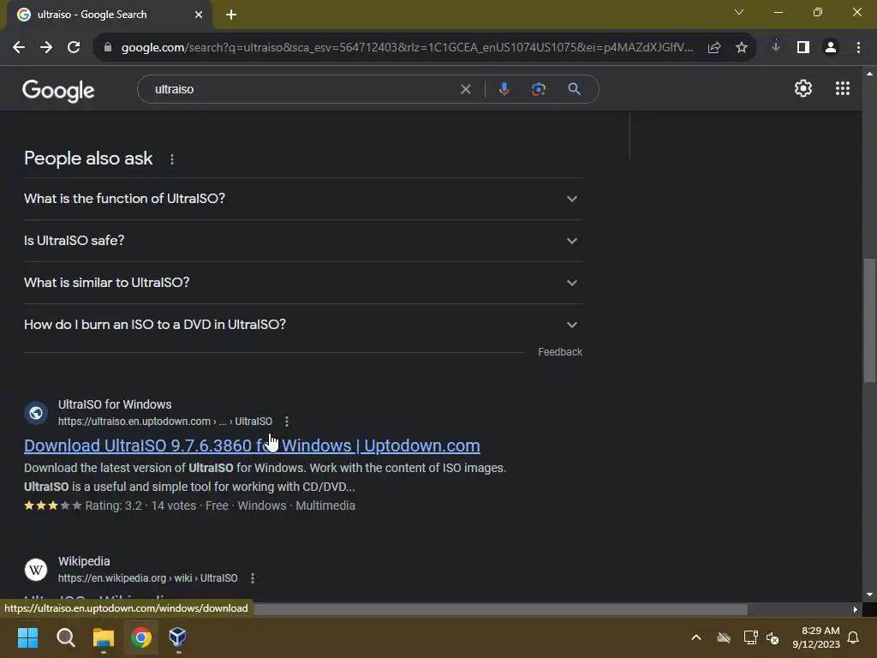
Task: Open about-this-result menu for Wikipedia result
Action: point(253,578)
